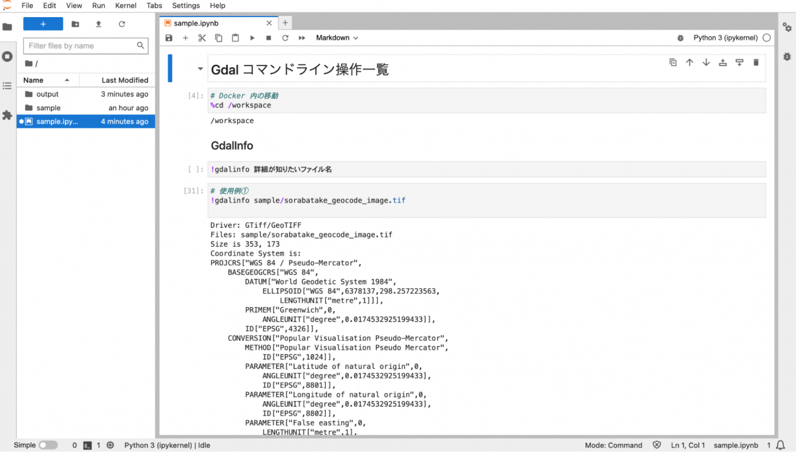The width and height of the screenshot is (796, 452).
Task: Open the Run menu
Action: 99,6
